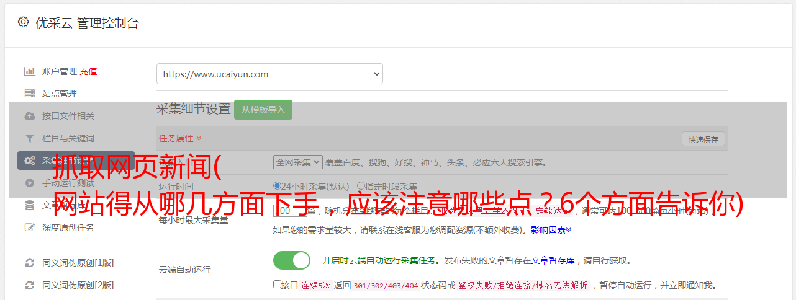Click the refresh icon for 同义词伪原创[1版]
This screenshot has height=300, width=796.
coord(29,263)
